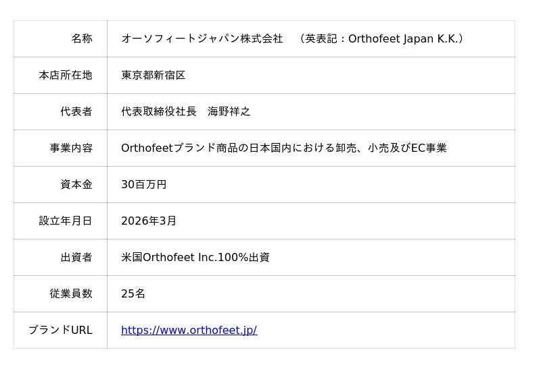Click the 設立年月日 row label
This screenshot has height=369, width=541.
click(66, 221)
